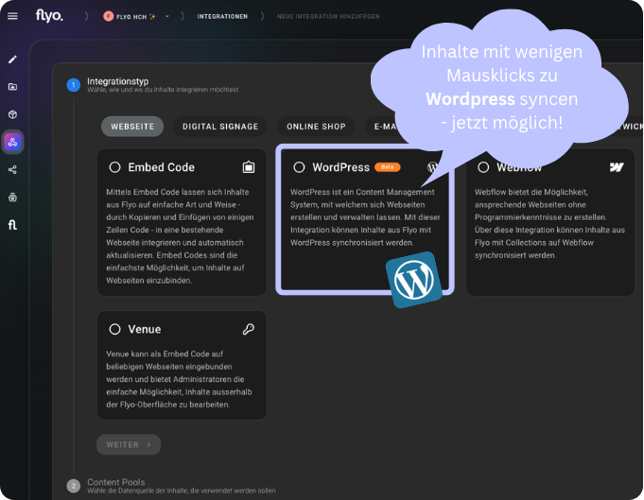Open the hamburger menu

pyautogui.click(x=12, y=16)
